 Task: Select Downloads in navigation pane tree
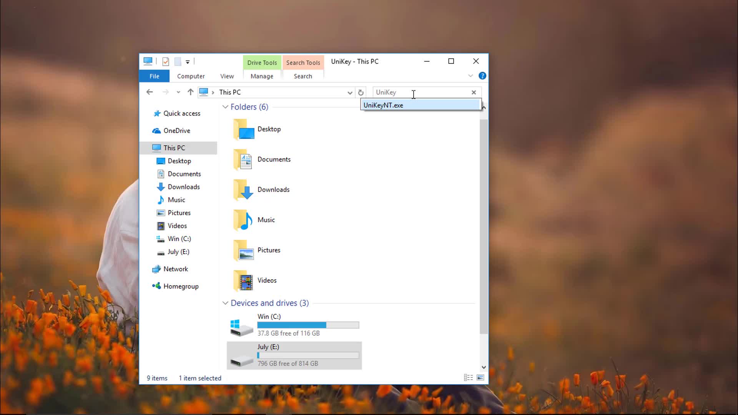pyautogui.click(x=184, y=187)
